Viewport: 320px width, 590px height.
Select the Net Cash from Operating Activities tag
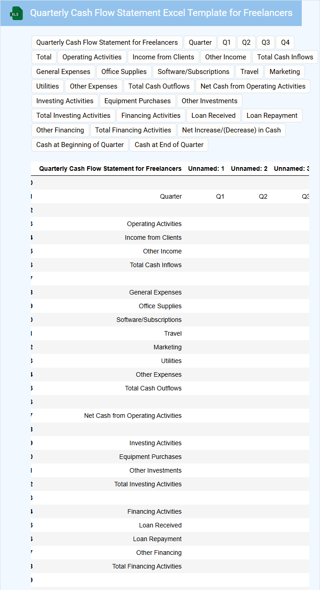point(253,86)
